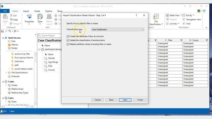Open the Interviews folder
Viewport: 212px width, 119px height.
point(19,61)
